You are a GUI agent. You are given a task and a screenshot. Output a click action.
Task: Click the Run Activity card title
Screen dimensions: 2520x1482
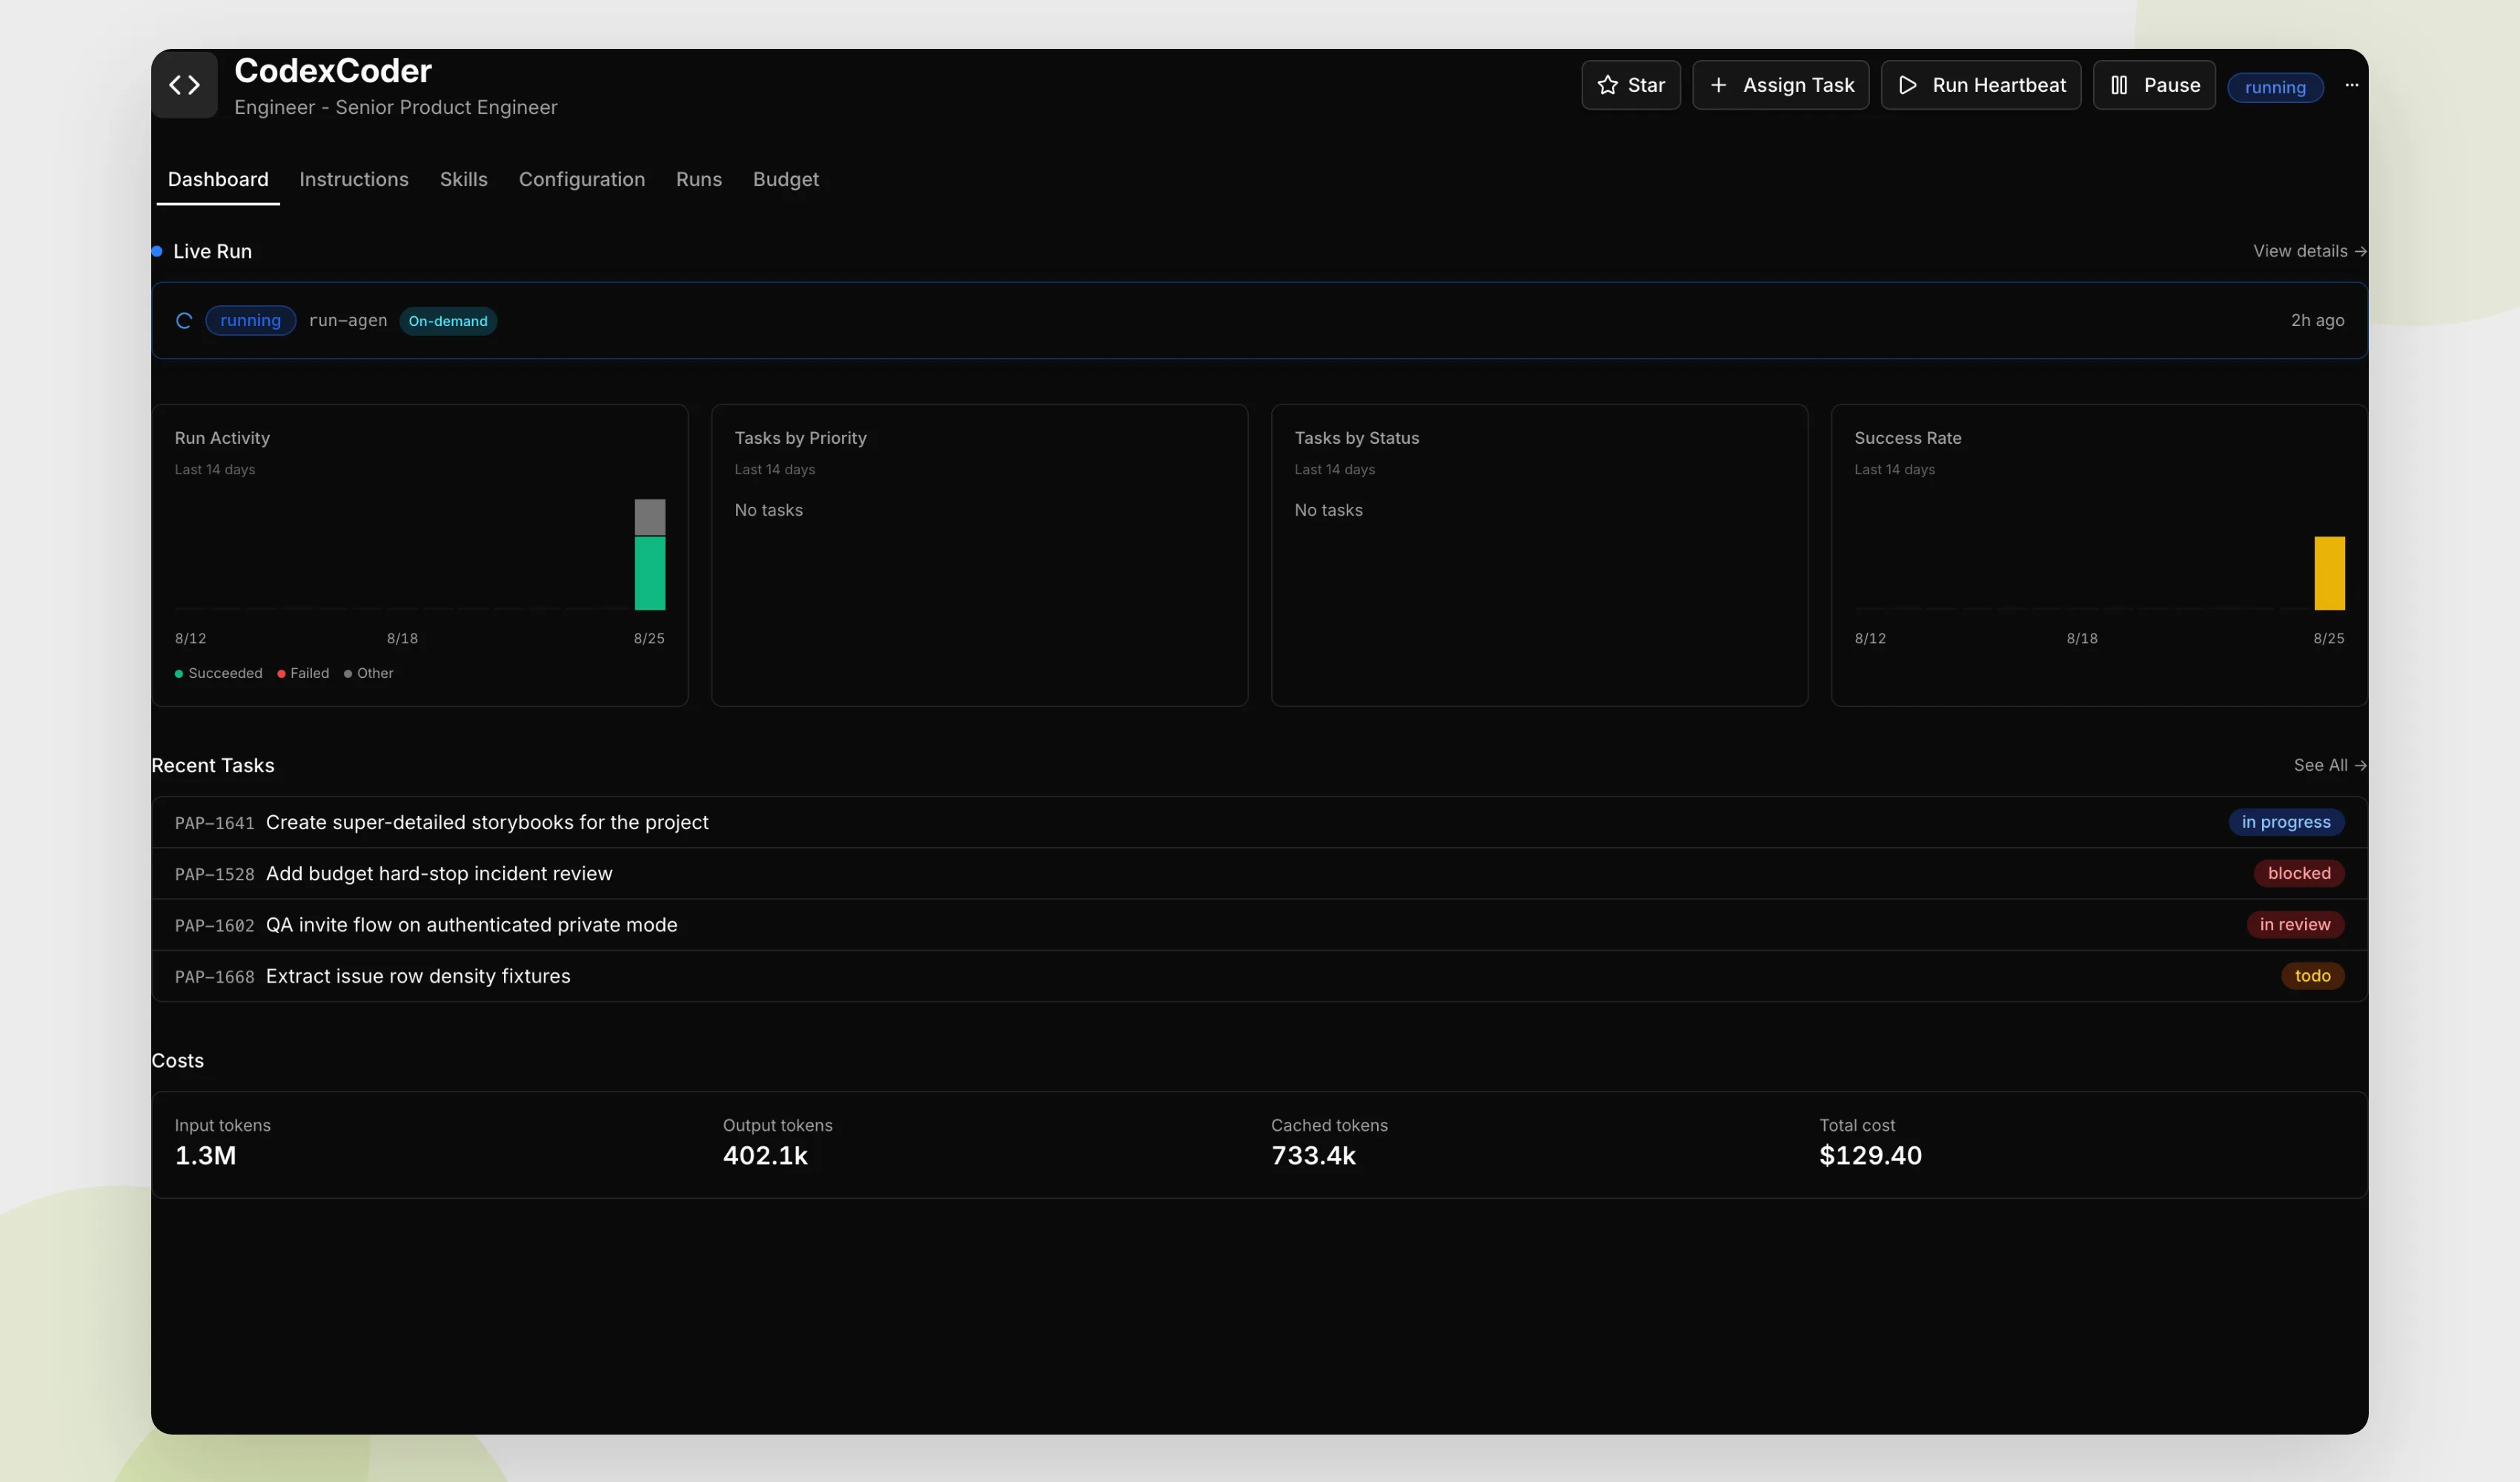[222, 438]
